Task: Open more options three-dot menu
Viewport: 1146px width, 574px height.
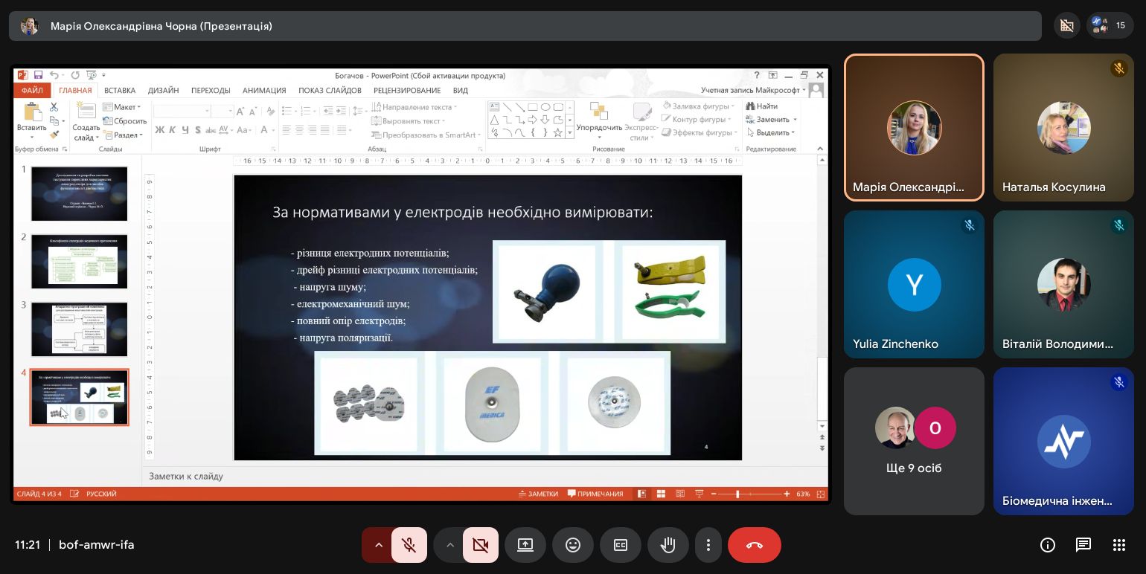Action: point(708,545)
